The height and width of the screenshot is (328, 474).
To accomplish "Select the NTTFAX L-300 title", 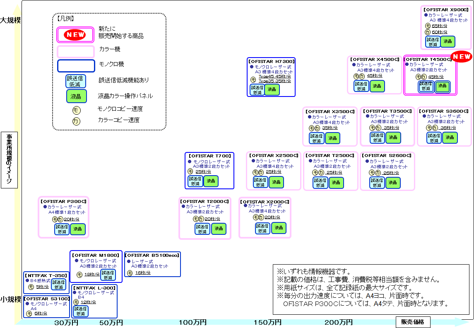I will coord(95,288).
